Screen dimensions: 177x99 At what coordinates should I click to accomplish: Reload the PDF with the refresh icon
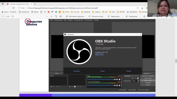(x=13, y=8)
